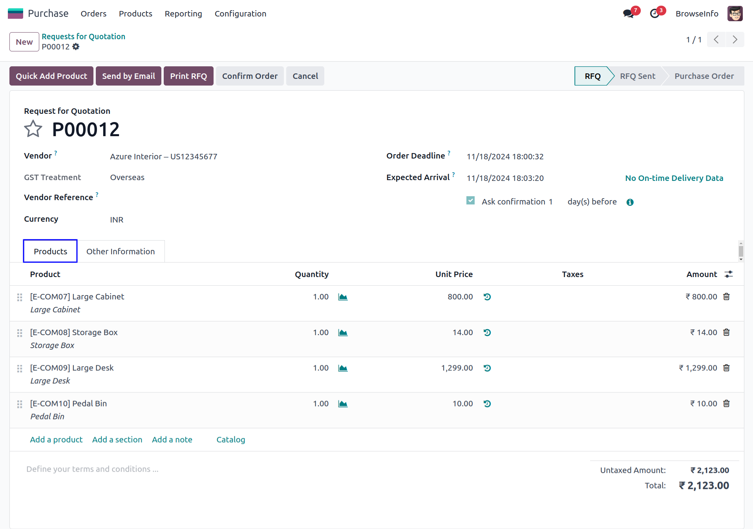Click the Confirm Order button
This screenshot has width=753, height=529.
[250, 76]
